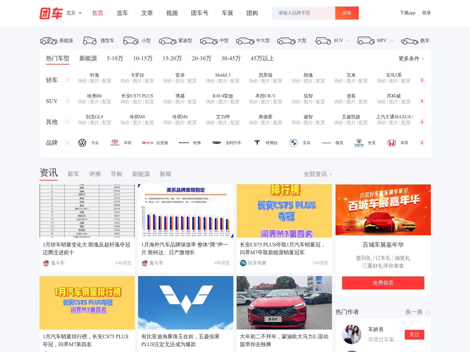Expand the SUV type dropdown

[x=348, y=41]
